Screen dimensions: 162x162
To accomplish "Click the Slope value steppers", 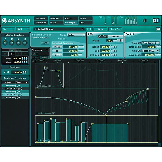I will pyautogui.click(x=80, y=55).
